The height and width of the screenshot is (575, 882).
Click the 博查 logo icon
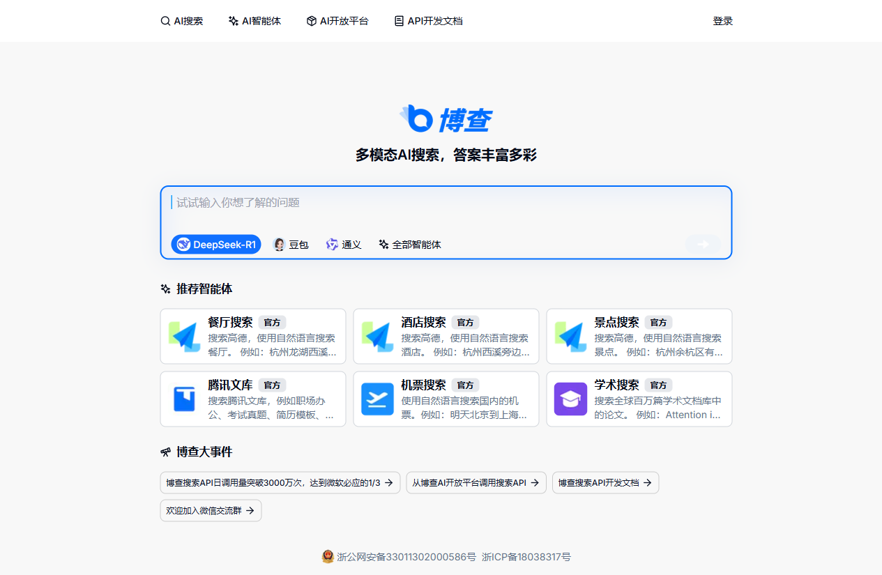click(x=417, y=118)
